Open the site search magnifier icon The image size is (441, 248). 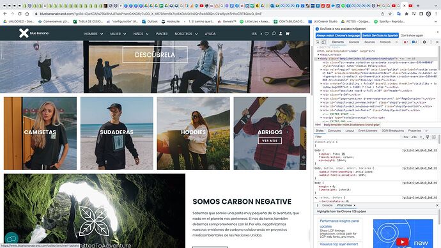[x=274, y=33]
